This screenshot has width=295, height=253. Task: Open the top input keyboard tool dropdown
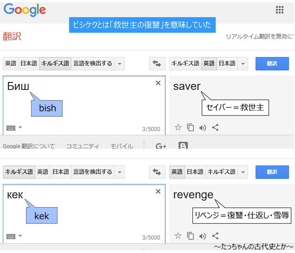pyautogui.click(x=20, y=127)
